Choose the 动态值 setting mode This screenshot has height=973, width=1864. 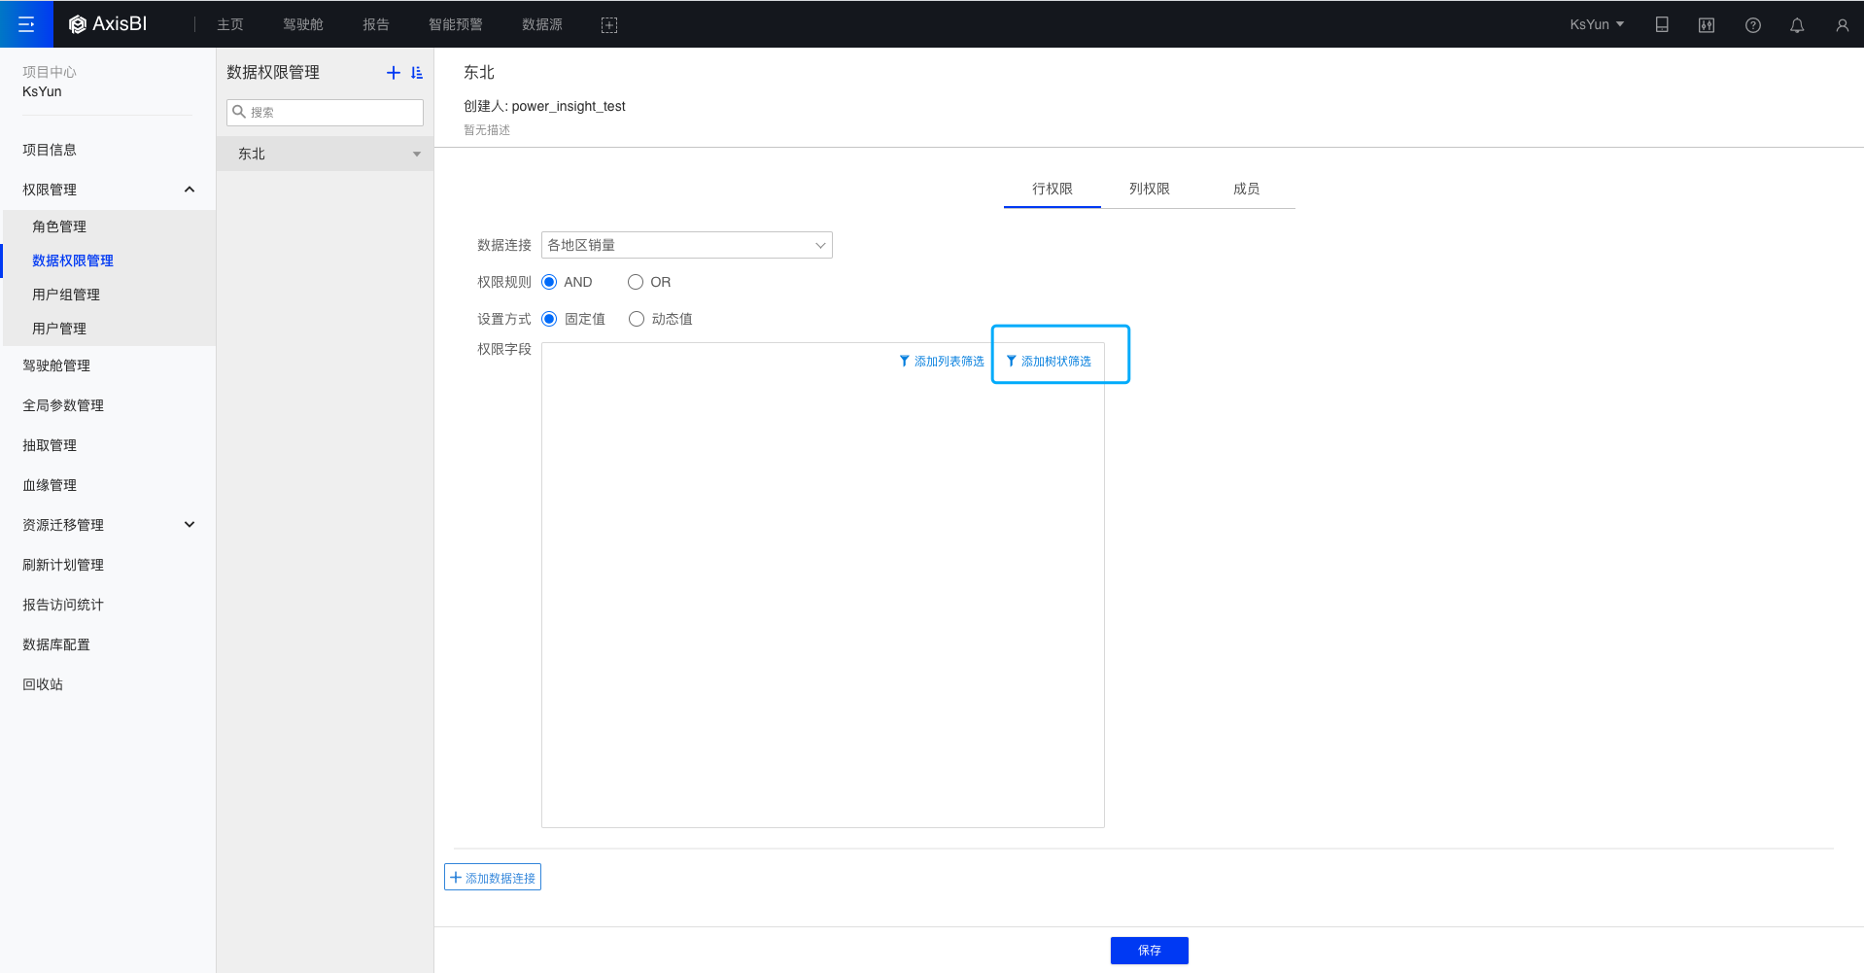click(637, 319)
